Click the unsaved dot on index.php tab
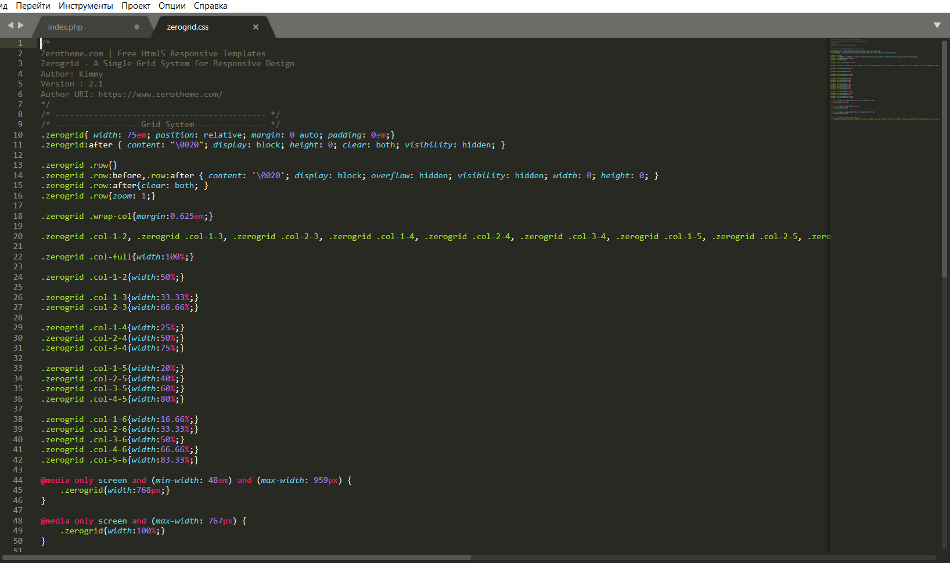The image size is (950, 563). (x=136, y=27)
